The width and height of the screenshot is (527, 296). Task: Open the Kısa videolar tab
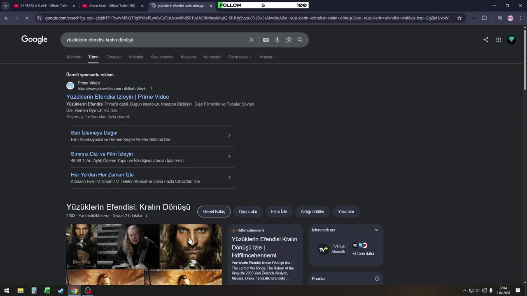point(162,57)
